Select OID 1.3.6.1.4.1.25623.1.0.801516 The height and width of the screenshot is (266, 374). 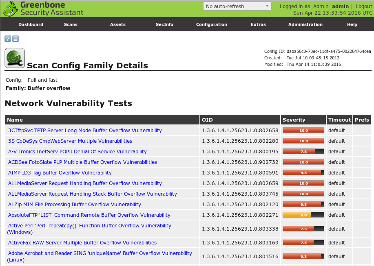point(240,257)
